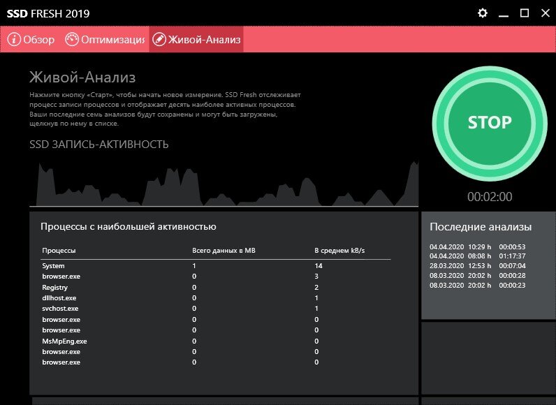Select the svchost.exe process row
Image resolution: width=556 pixels, height=405 pixels.
216,309
